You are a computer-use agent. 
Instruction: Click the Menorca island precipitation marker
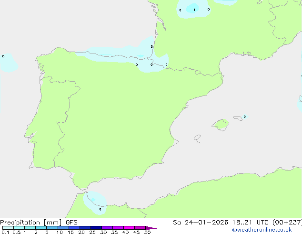click(244, 117)
